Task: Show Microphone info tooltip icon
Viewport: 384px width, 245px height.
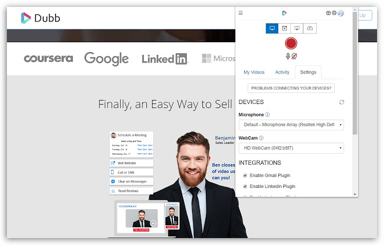Action: point(267,114)
